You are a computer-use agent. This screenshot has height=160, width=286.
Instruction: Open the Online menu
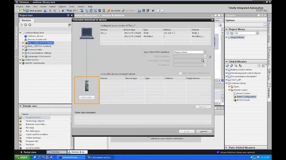tap(52, 7)
